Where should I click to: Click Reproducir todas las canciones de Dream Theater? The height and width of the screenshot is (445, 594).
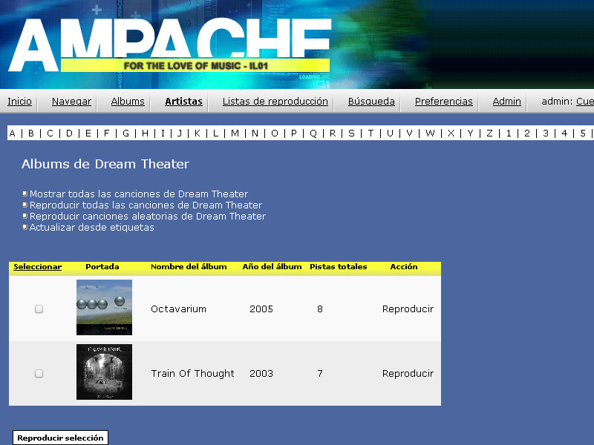[x=146, y=205]
